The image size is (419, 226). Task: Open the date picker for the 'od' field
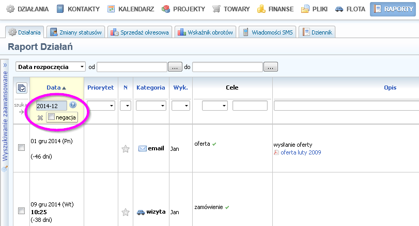pyautogui.click(x=175, y=67)
